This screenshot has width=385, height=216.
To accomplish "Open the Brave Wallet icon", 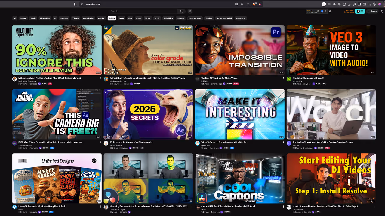I will point(365,4).
